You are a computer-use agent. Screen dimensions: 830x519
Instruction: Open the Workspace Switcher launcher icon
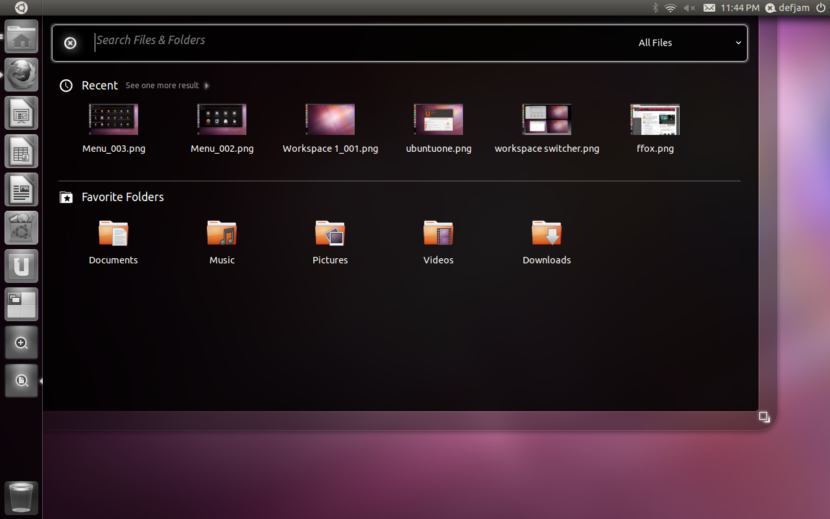[x=21, y=304]
